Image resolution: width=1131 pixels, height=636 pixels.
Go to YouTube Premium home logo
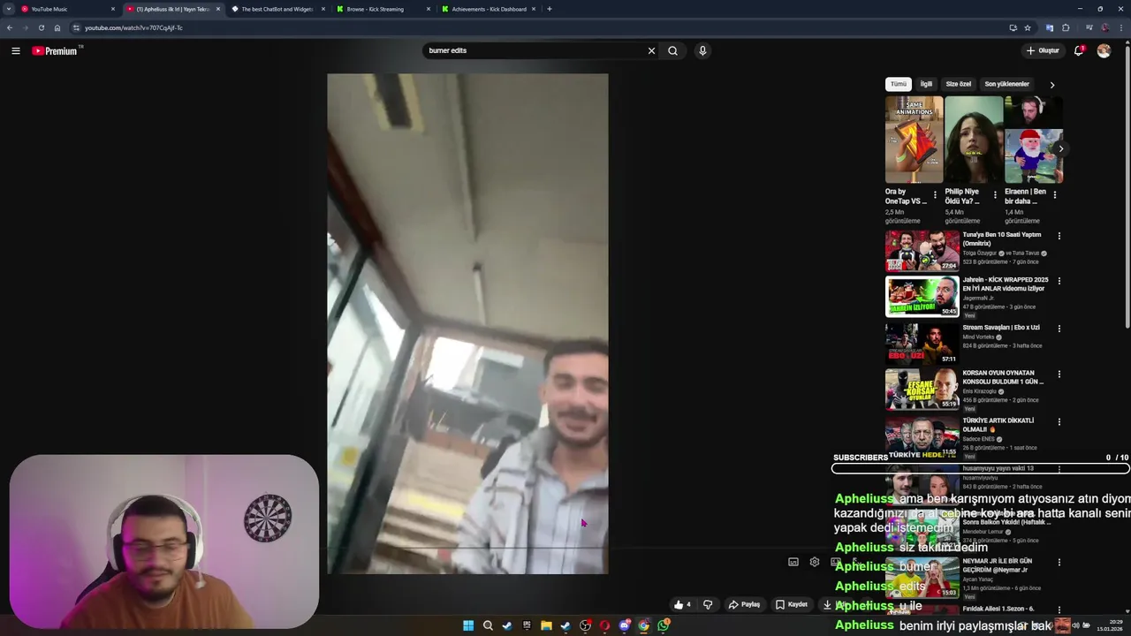click(55, 50)
